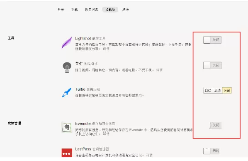The image size is (248, 161).
Task: Click the red LastPass icon
Action: coord(67,153)
